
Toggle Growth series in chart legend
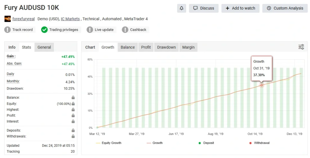[x=155, y=143]
